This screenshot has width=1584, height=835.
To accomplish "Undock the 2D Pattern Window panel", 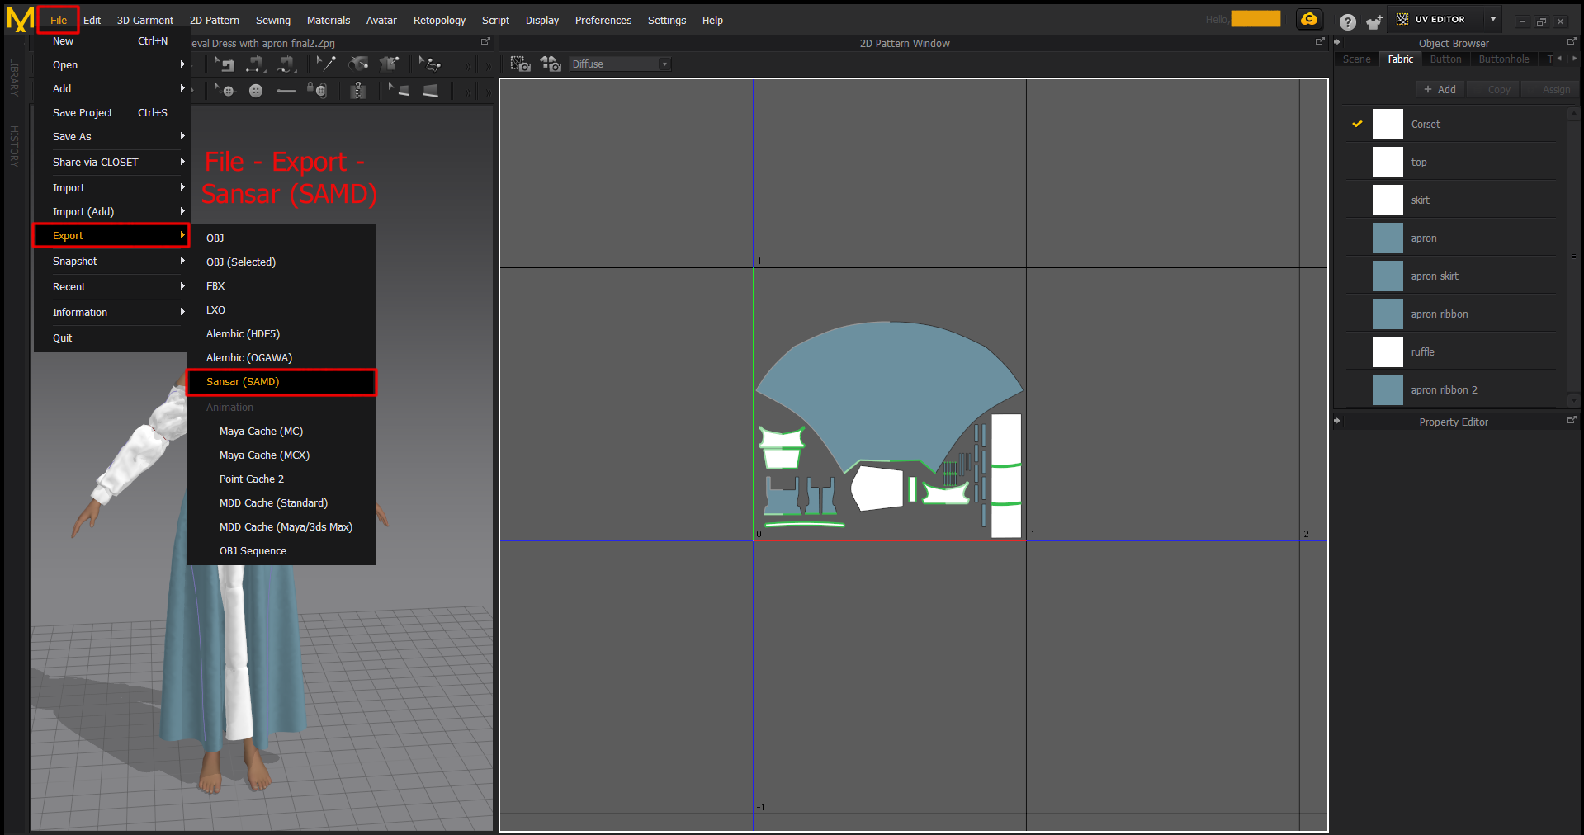I will [x=1320, y=41].
